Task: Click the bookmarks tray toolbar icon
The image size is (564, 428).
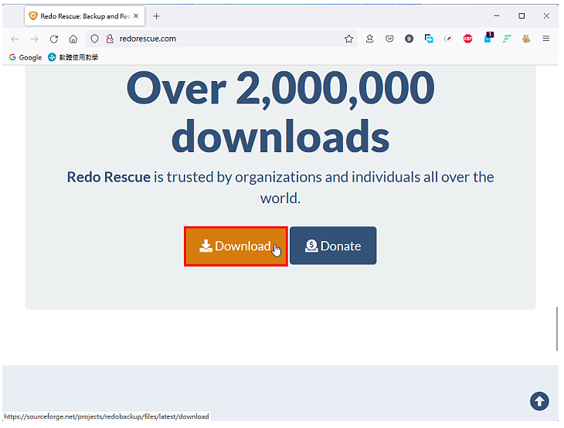Action: tap(370, 39)
